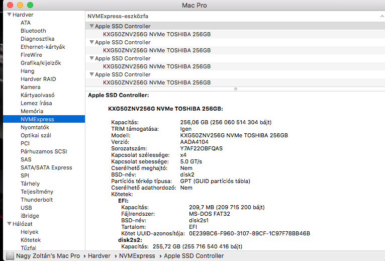Image resolution: width=385 pixels, height=261 pixels.
Task: Click the split-pane divider handle dot
Action: click(236, 89)
